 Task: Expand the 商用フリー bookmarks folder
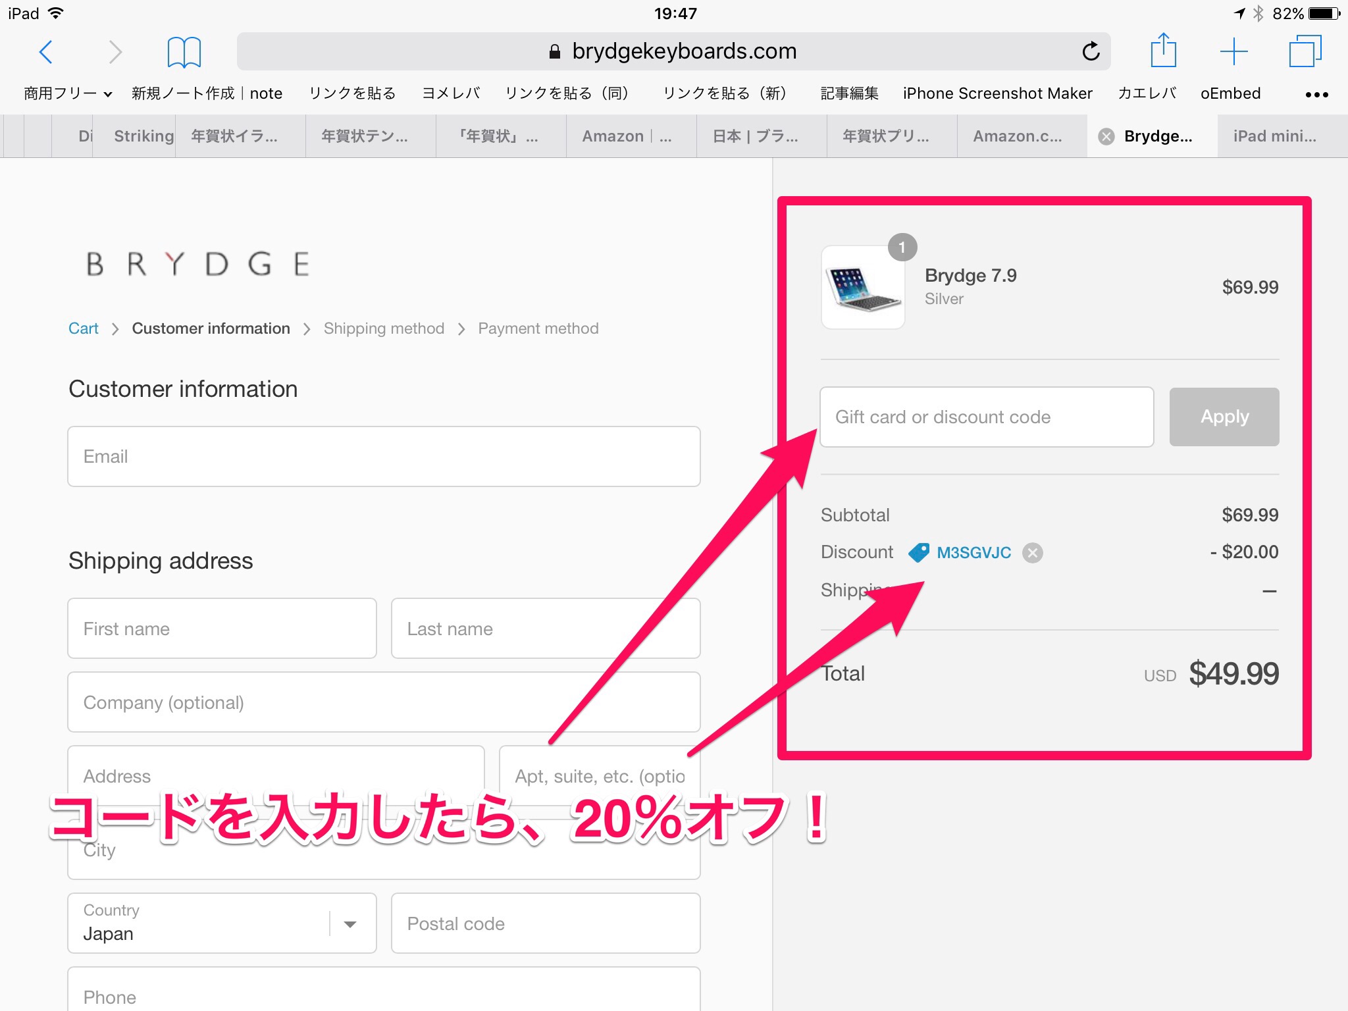click(x=67, y=93)
